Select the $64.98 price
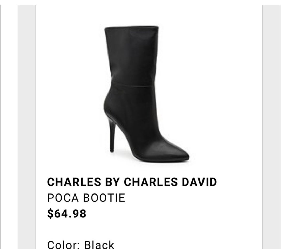The image size is (298, 249). tap(67, 213)
